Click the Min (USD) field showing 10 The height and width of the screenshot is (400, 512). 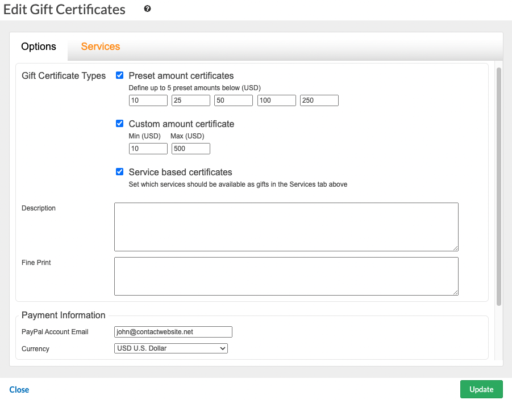coord(148,148)
